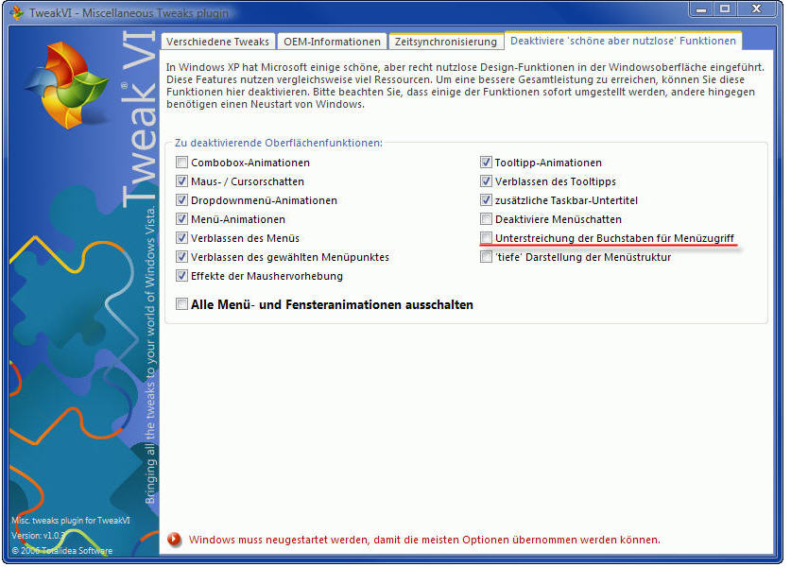
Task: Minimize the TweakVI window
Action: [701, 9]
